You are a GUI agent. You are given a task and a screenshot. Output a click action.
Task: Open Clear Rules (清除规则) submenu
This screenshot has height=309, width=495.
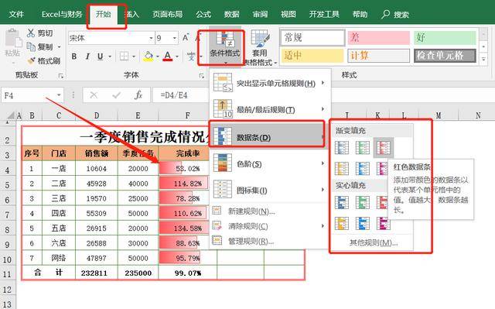(x=270, y=226)
